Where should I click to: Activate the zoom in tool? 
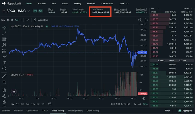4,82
